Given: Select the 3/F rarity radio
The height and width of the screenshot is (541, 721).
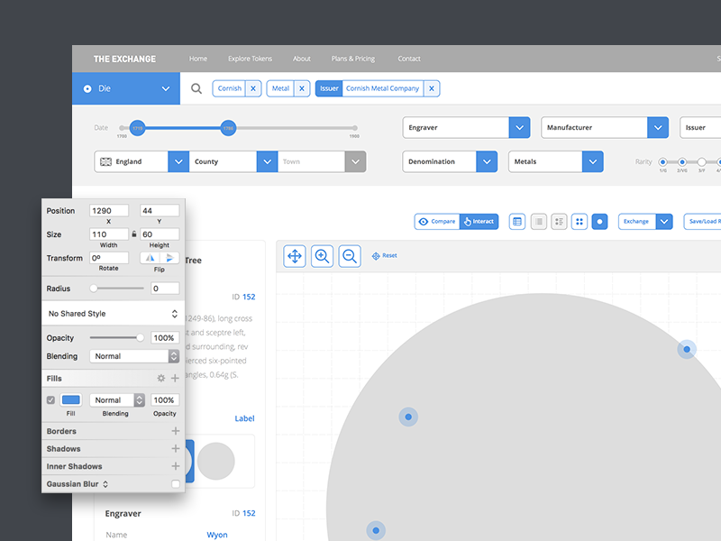Looking at the screenshot, I should tap(702, 162).
